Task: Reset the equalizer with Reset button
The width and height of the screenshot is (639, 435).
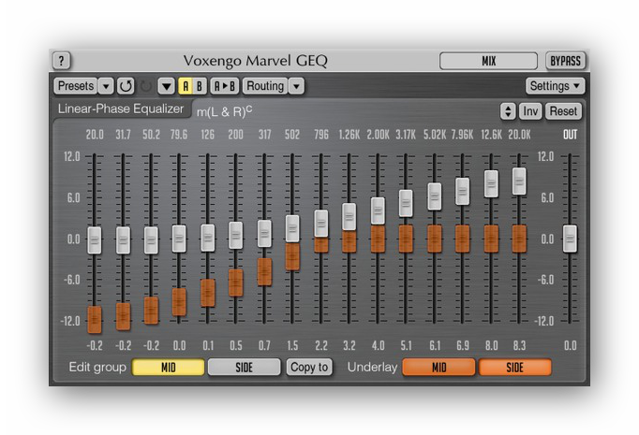Action: pos(563,111)
